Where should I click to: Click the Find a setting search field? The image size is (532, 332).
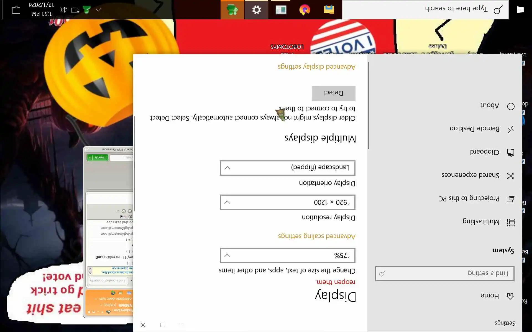pos(444,273)
